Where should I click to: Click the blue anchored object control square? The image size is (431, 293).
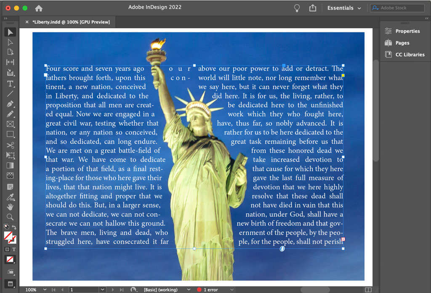pos(284,65)
